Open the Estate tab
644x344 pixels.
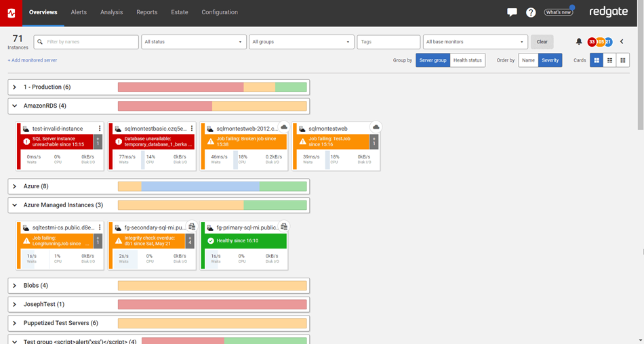180,12
